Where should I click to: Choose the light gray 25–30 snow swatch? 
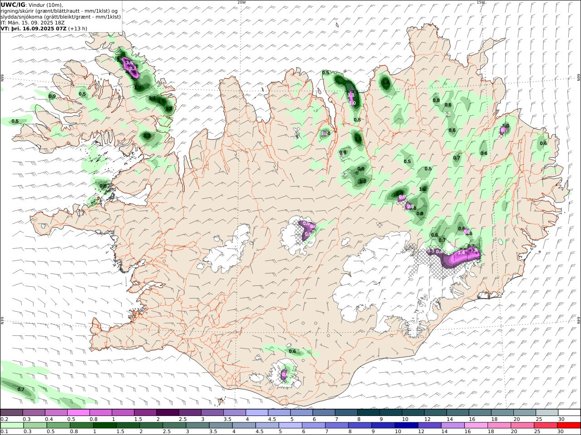(x=546, y=413)
